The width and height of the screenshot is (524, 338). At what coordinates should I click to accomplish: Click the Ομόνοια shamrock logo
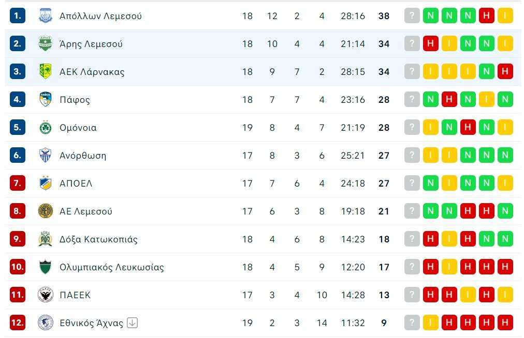click(46, 128)
